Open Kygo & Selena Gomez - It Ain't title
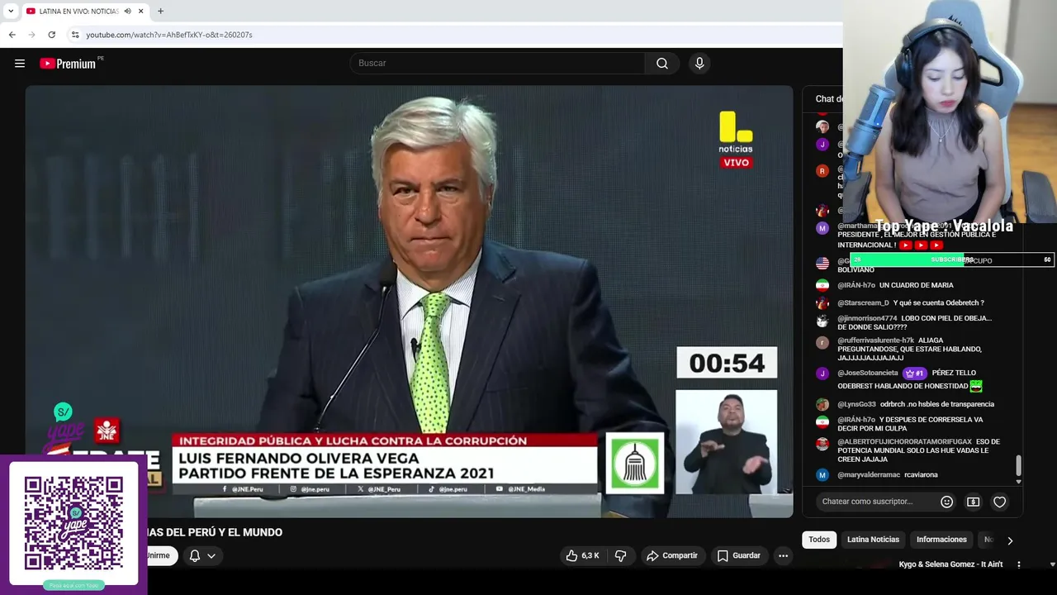 pos(950,564)
